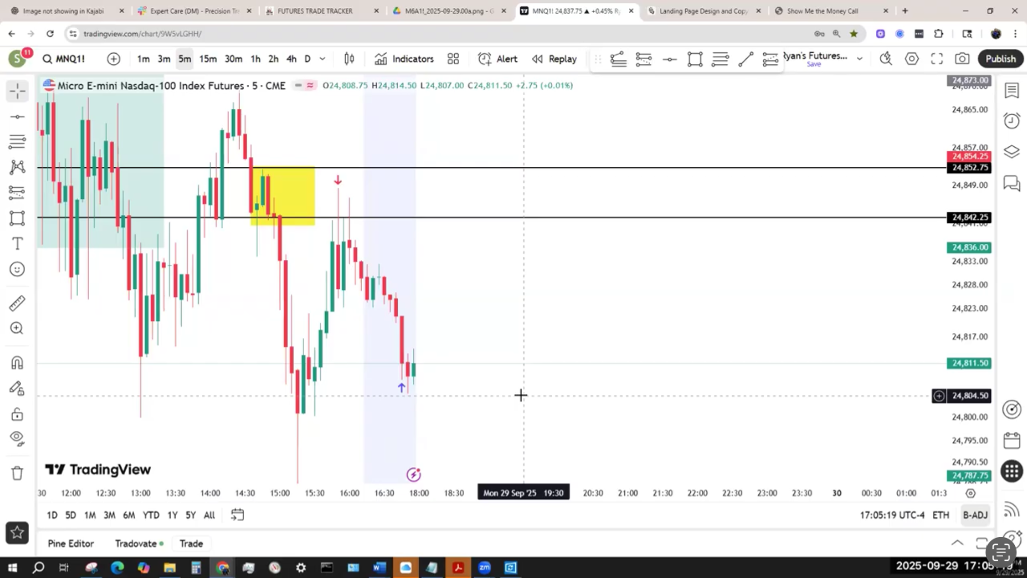1027x578 pixels.
Task: Pick the horizontal ray tool in favorites bar
Action: tap(669, 59)
